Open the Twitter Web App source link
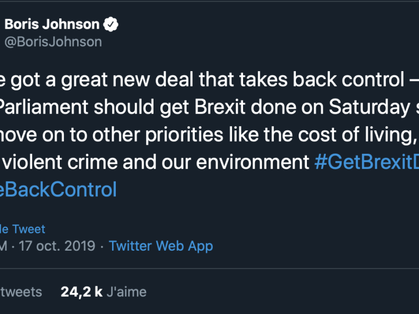Screen dimensions: 419x314 click(x=161, y=246)
